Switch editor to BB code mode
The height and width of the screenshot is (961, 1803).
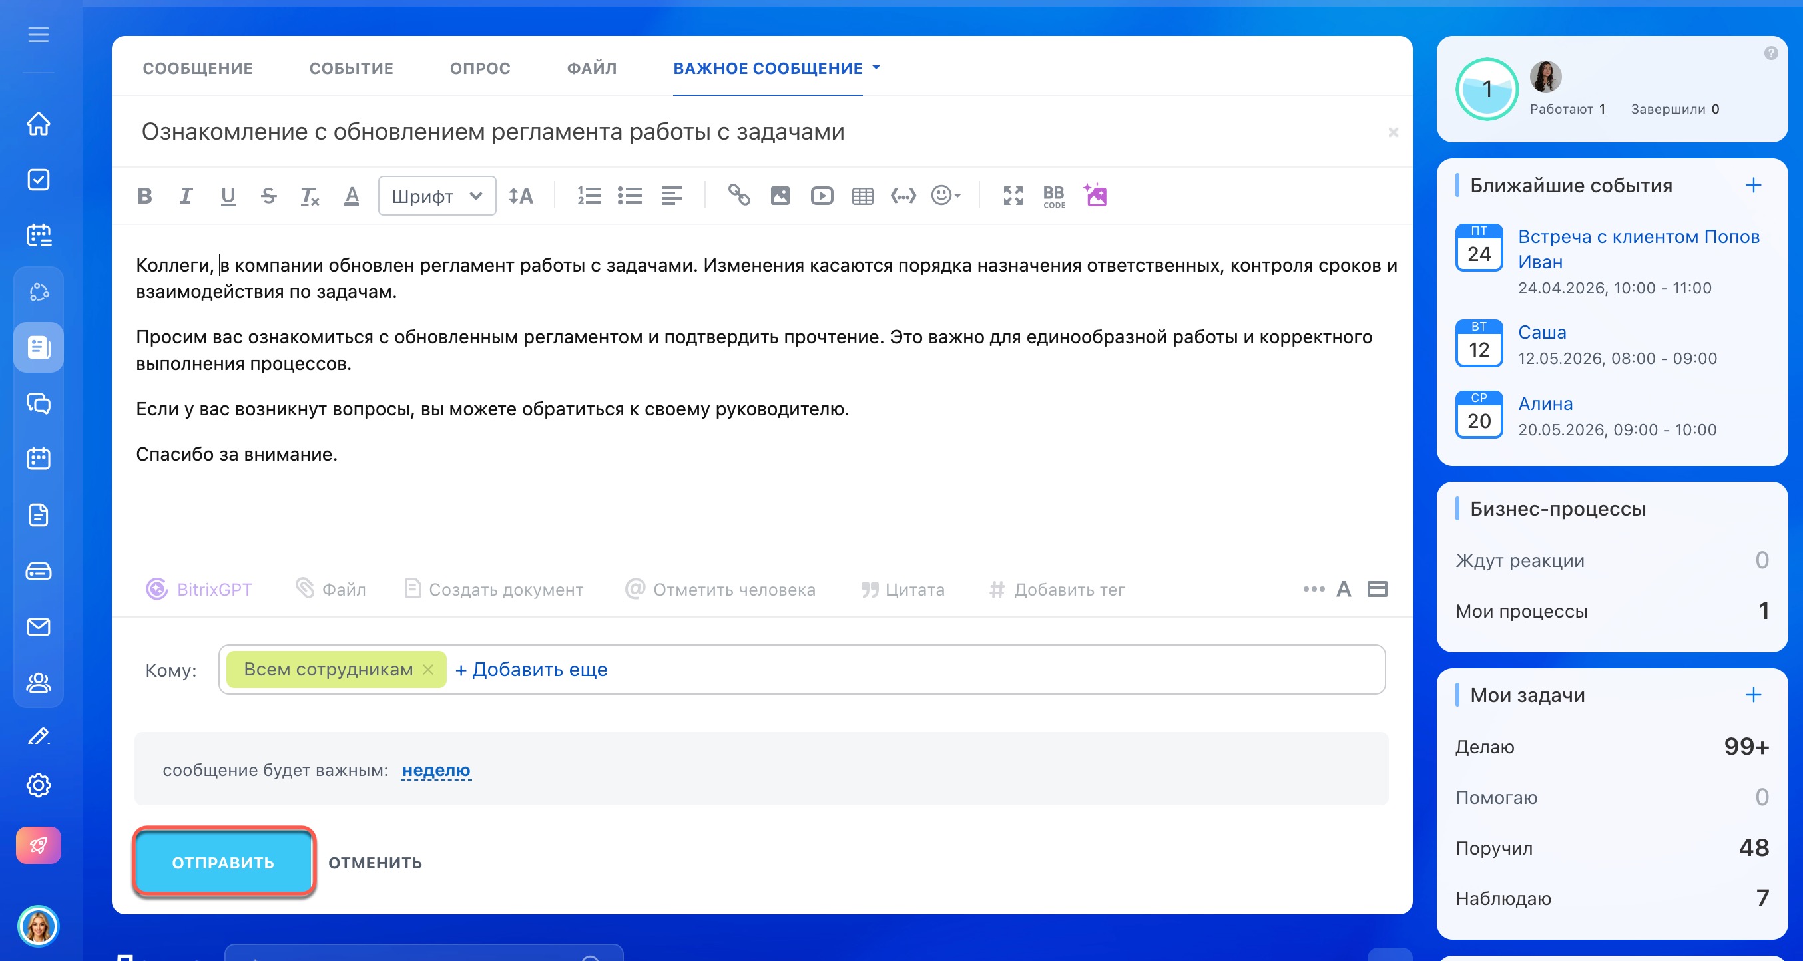click(x=1053, y=196)
